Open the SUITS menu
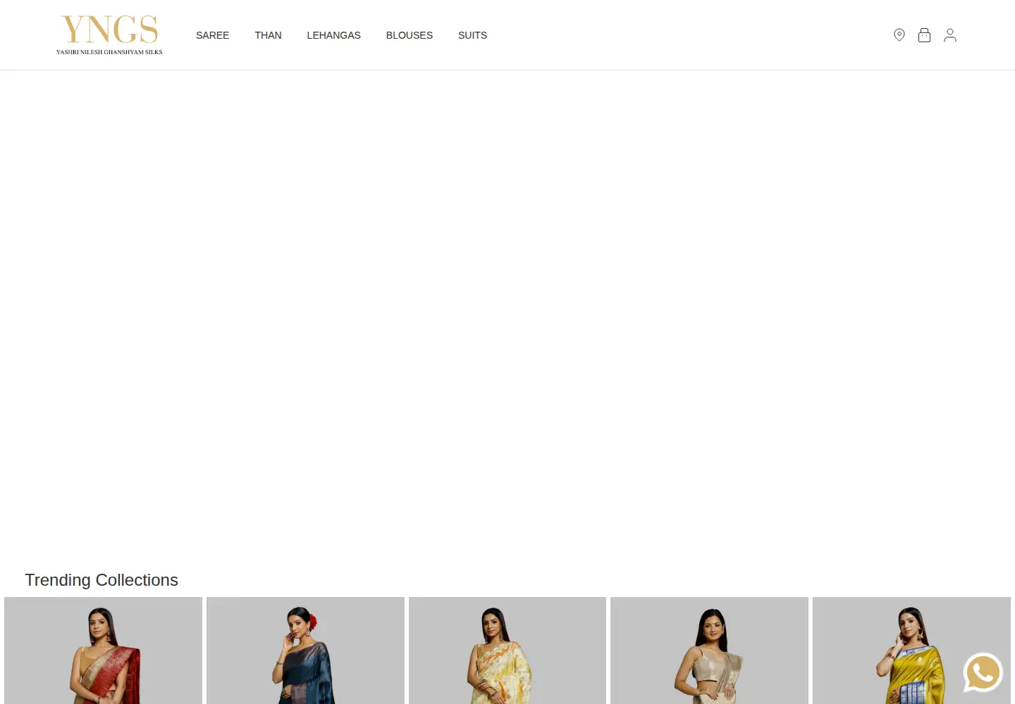Viewport: 1015px width, 704px height. tap(472, 35)
